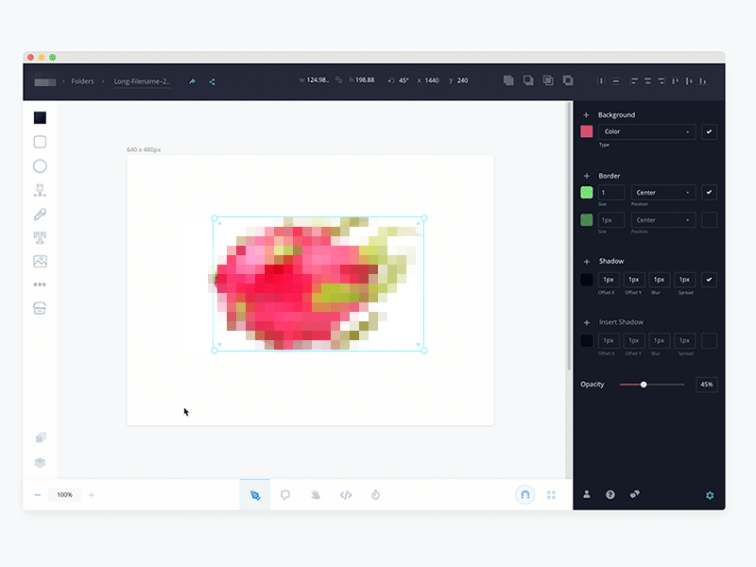This screenshot has width=756, height=567.
Task: Enable the second Border checkbox
Action: [x=710, y=220]
